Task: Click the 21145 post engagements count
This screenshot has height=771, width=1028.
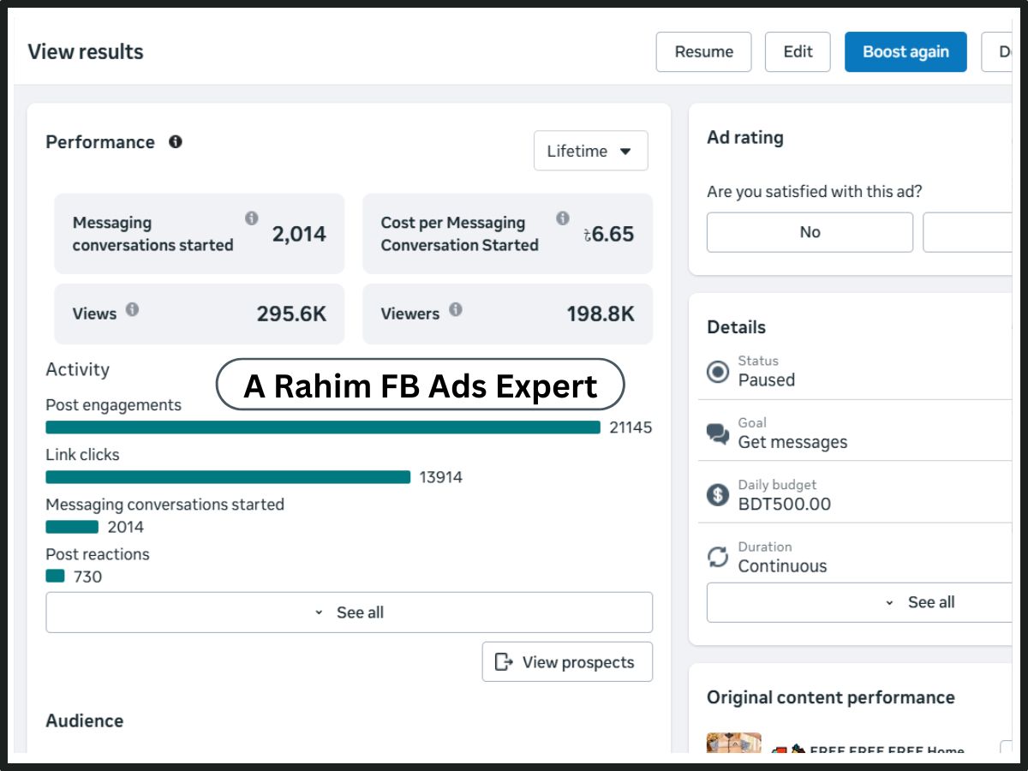Action: tap(631, 427)
